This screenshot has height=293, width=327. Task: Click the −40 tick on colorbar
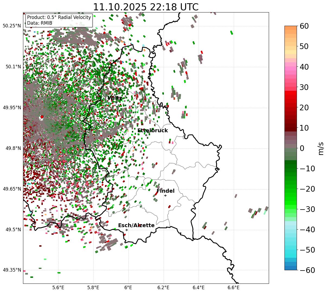coord(307,229)
